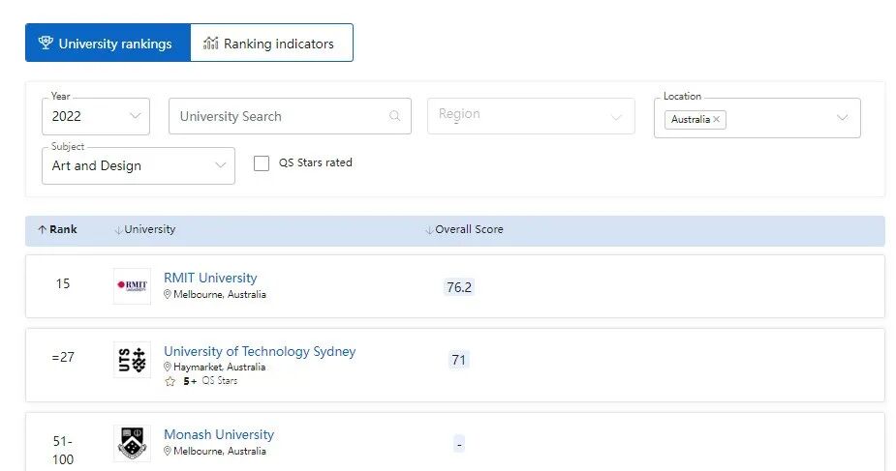The height and width of the screenshot is (471, 896).
Task: Click the search magnifier icon
Action: coord(394,117)
